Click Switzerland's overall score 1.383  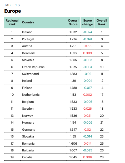(x=73, y=74)
